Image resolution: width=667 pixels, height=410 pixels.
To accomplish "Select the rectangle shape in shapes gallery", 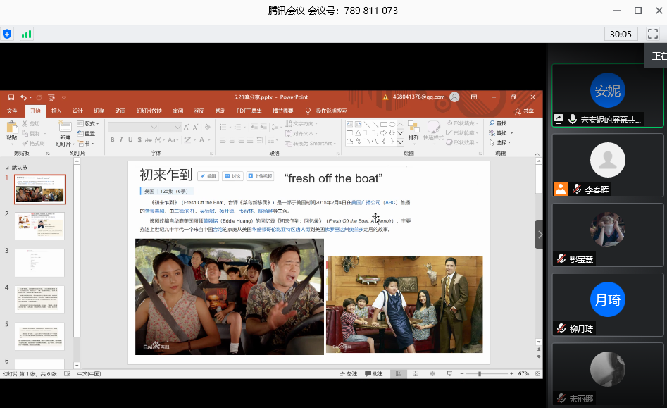I will 384,124.
